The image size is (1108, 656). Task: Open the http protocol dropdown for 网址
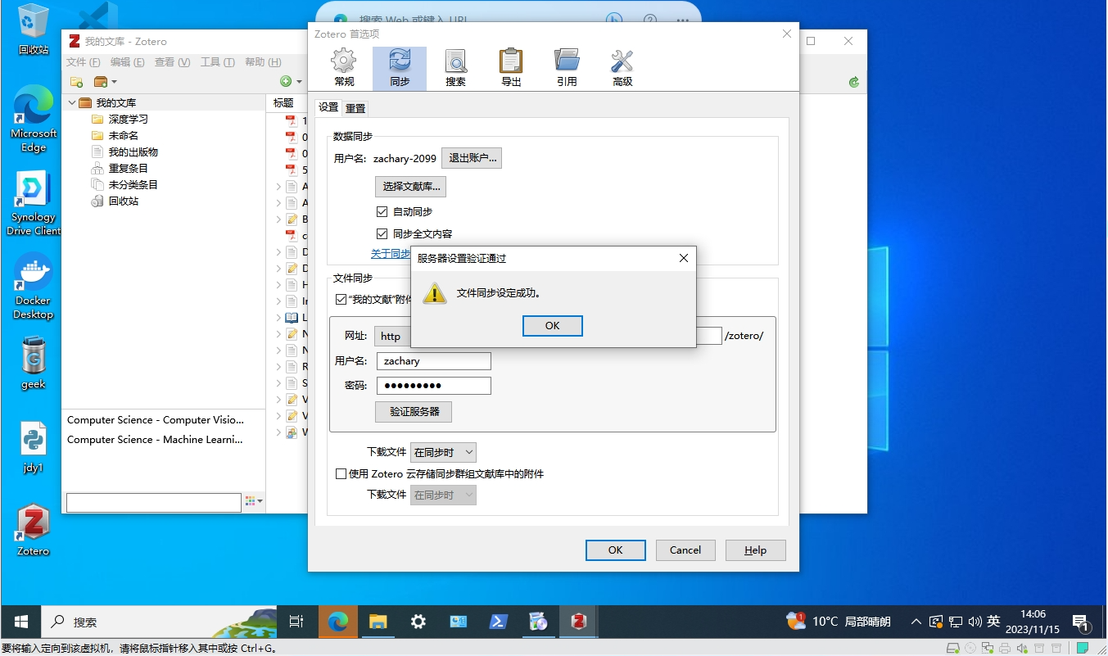coord(392,337)
